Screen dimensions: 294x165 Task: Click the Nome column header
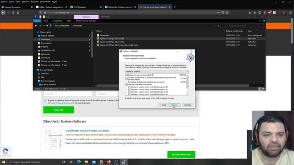tap(99, 31)
